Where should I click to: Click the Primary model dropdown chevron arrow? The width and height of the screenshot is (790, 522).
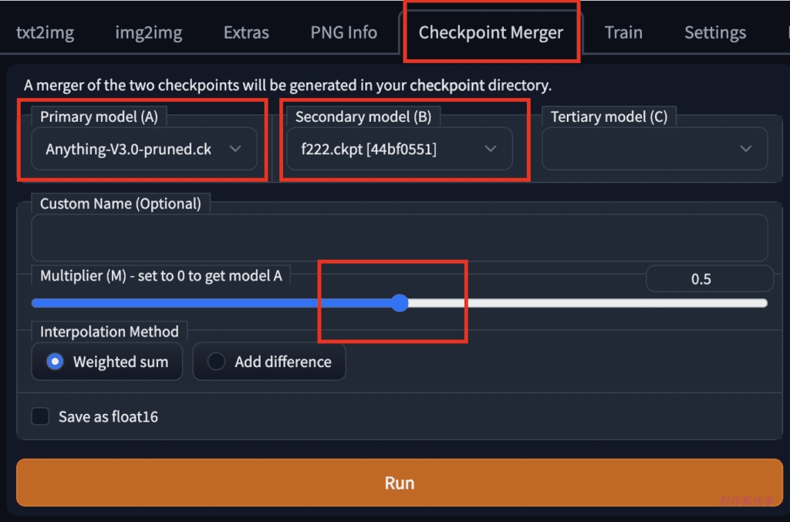236,149
